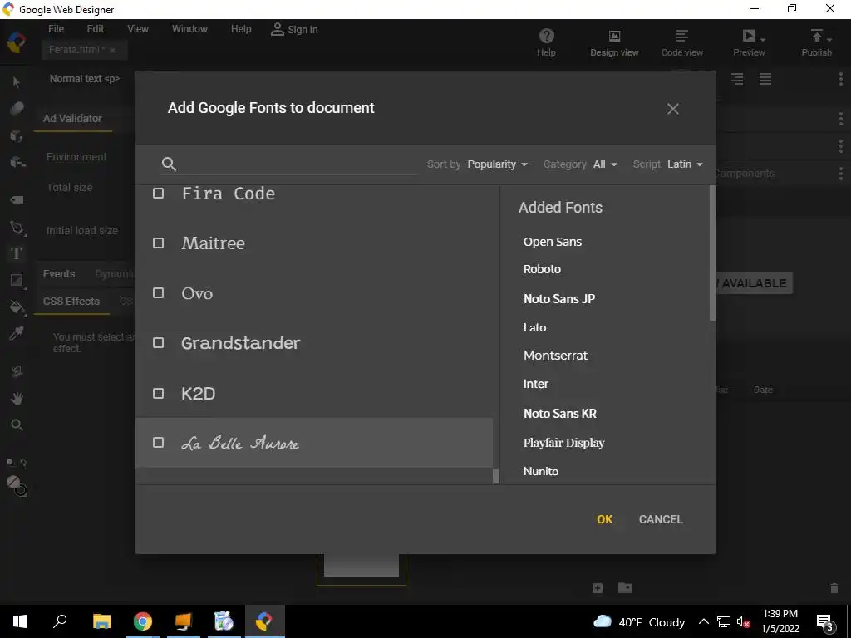Check the La Belle Aurore font checkbox
Screen dimensions: 851x638
coord(158,443)
